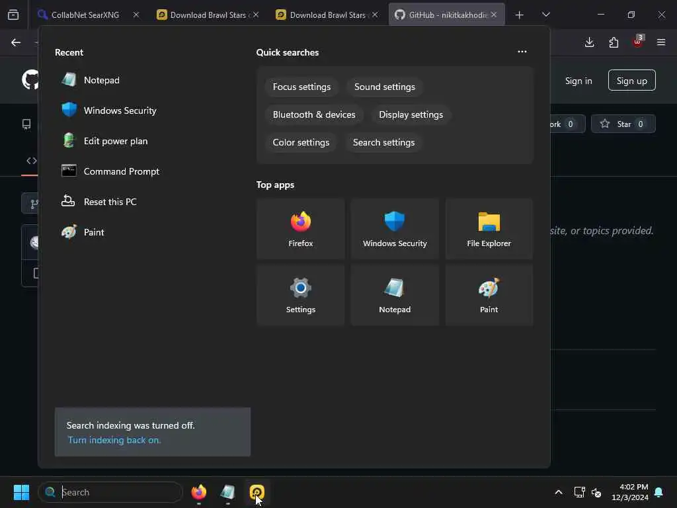Select Bluetooth & devices quick search
The height and width of the screenshot is (508, 677).
coord(314,114)
